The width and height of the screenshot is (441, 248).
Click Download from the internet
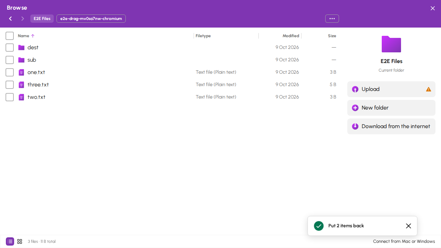pos(391,126)
